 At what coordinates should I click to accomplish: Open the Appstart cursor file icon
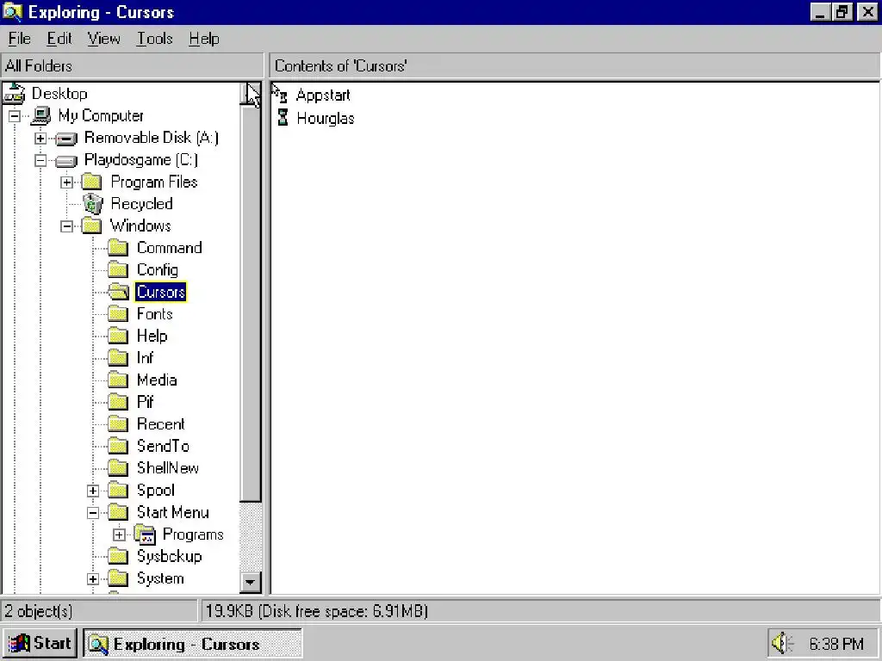[x=281, y=95]
